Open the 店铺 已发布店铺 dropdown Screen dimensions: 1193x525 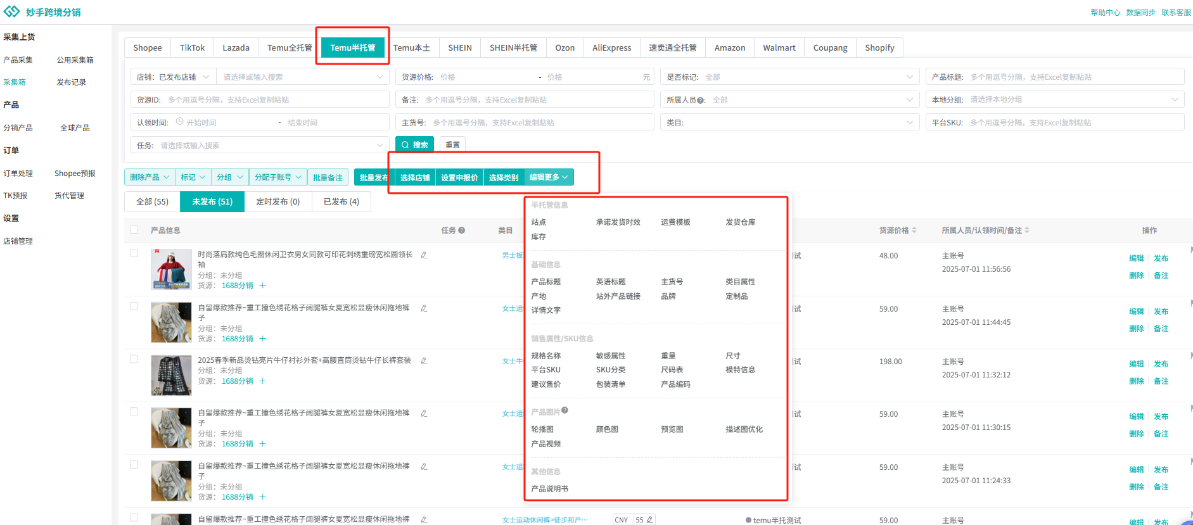(173, 77)
